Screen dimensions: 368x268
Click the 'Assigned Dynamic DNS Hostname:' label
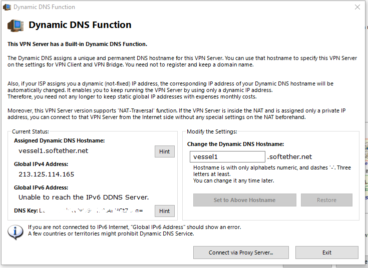(60, 140)
